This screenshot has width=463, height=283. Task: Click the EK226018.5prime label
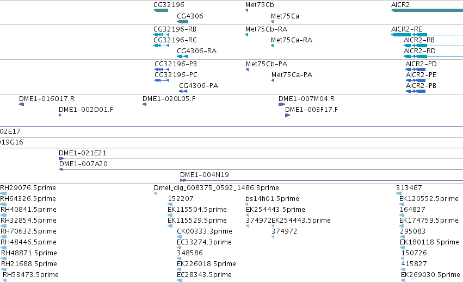[x=206, y=264]
